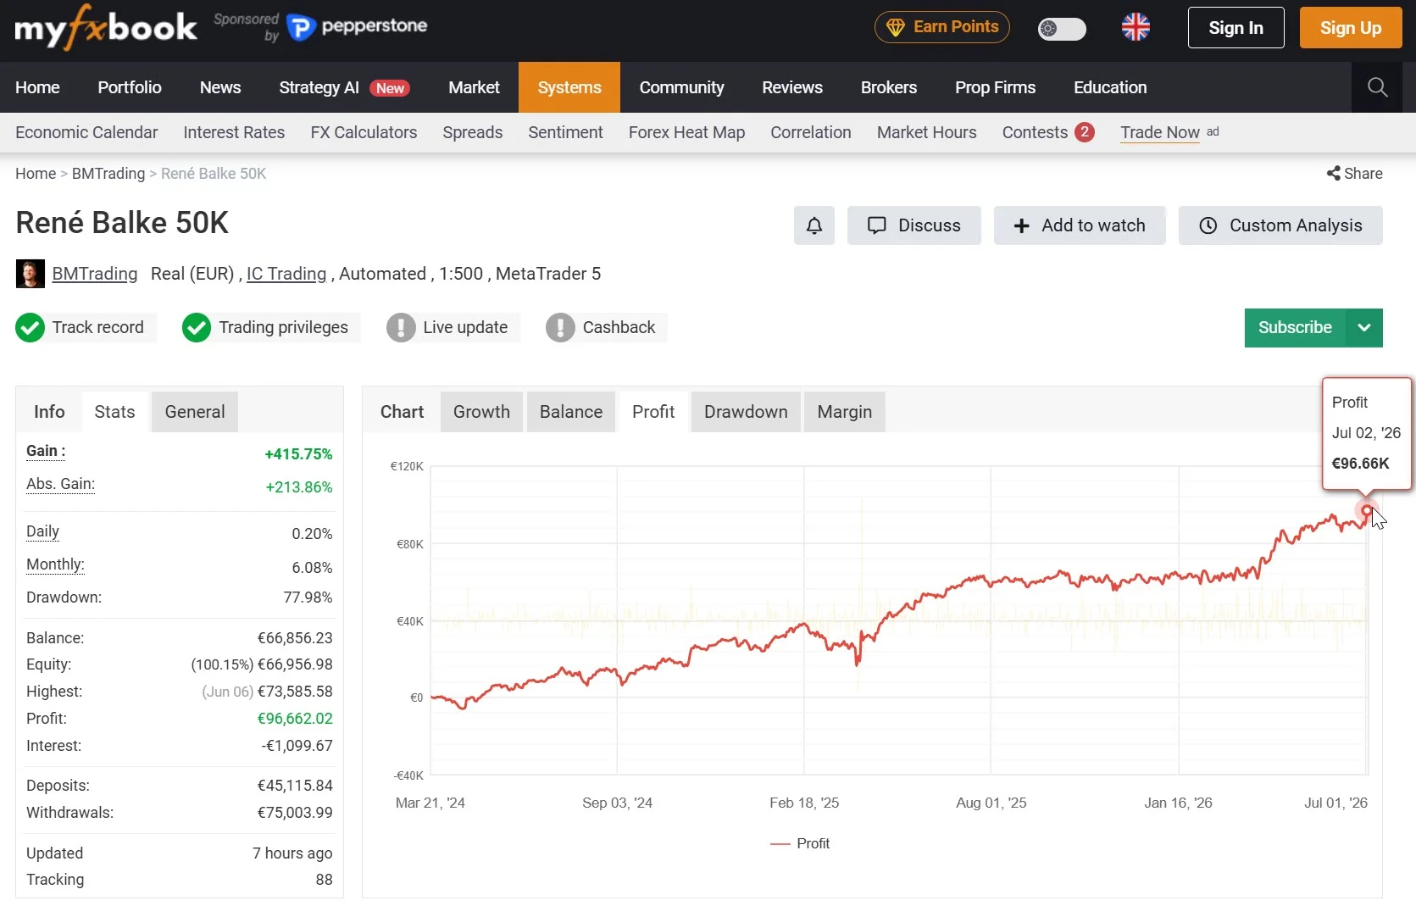The width and height of the screenshot is (1416, 906).
Task: Open the search magnifier icon
Action: click(1377, 87)
